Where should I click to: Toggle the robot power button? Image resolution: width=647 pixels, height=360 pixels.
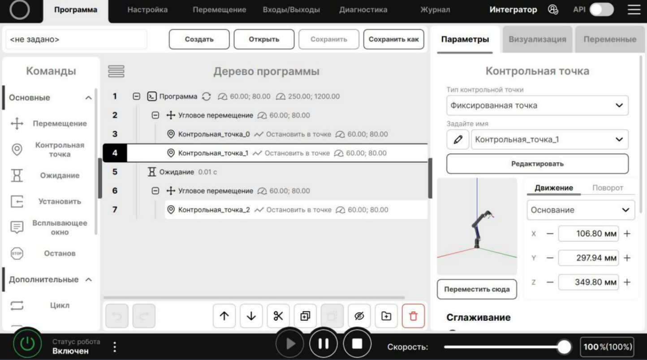point(27,344)
